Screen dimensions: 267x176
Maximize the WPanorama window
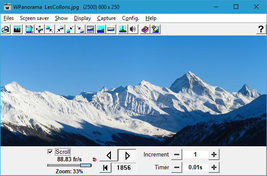tap(236, 7)
